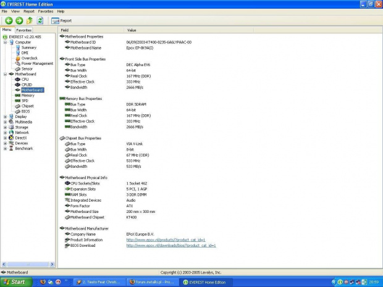The height and width of the screenshot is (287, 383).
Task: Expand the Benchmark tree node
Action: click(5, 148)
